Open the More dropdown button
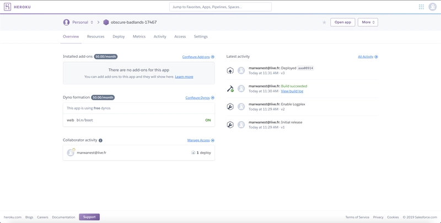The width and height of the screenshot is (441, 223). 368,22
